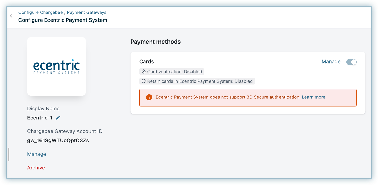Screen dimensions: 378x185
Task: Go to Payment Gateways breadcrumb
Action: click(87, 12)
